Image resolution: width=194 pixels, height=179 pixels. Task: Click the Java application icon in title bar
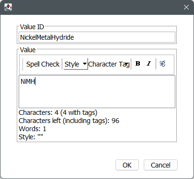(8, 7)
